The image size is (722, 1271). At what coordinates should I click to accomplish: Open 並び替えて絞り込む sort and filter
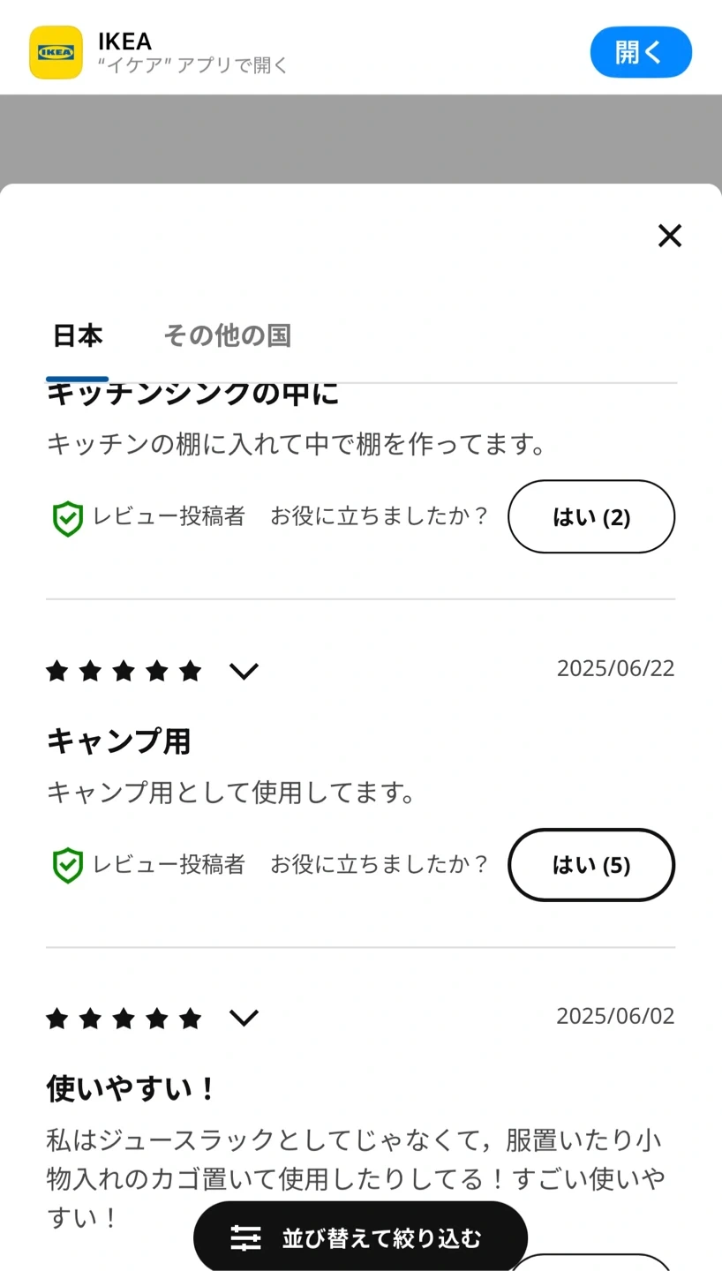[x=380, y=1237]
